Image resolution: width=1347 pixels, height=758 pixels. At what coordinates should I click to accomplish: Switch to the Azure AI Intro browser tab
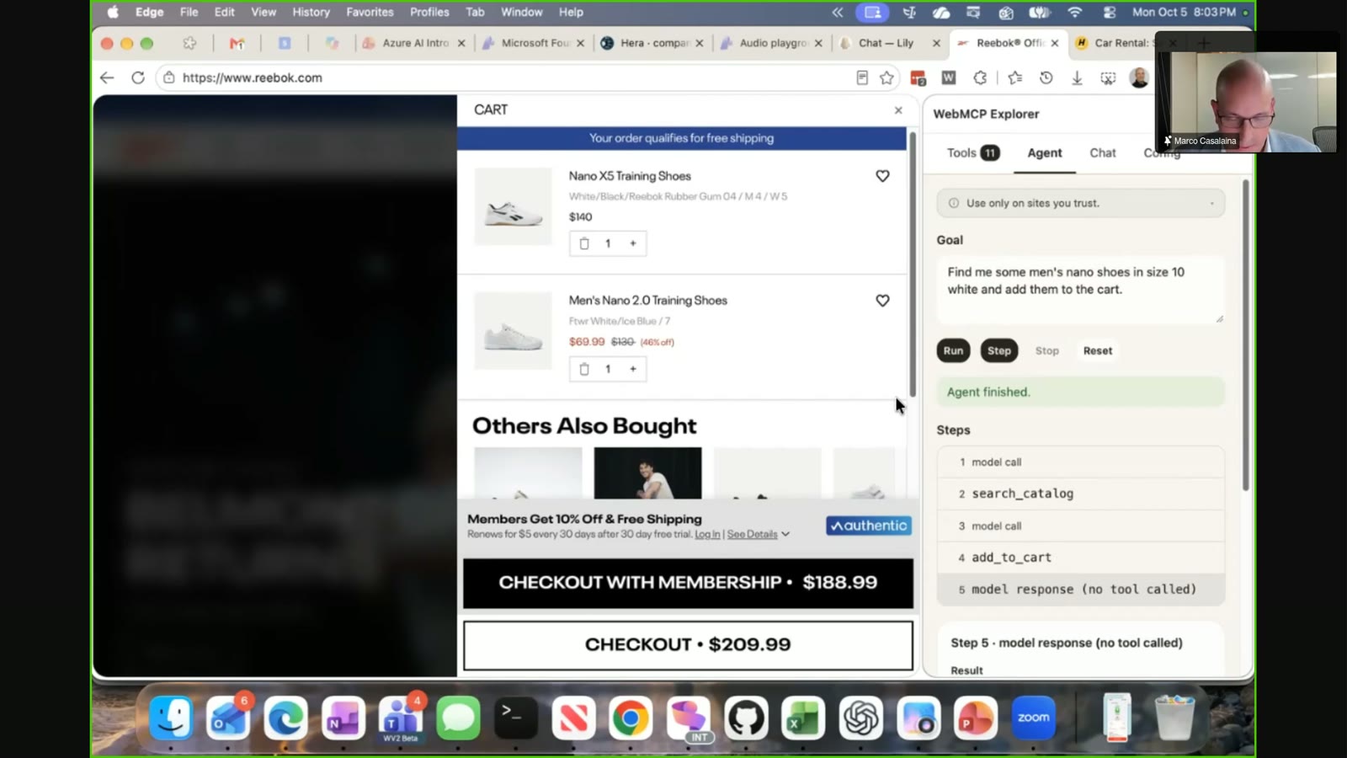point(414,43)
